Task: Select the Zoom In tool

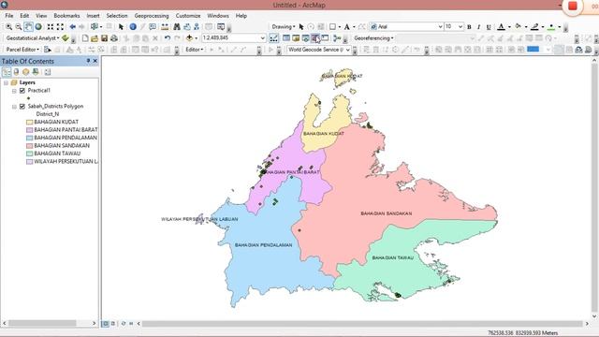Action: tap(8, 27)
